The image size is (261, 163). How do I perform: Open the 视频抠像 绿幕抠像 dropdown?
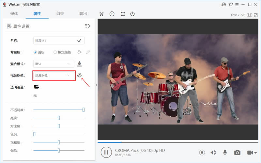[x=54, y=76]
